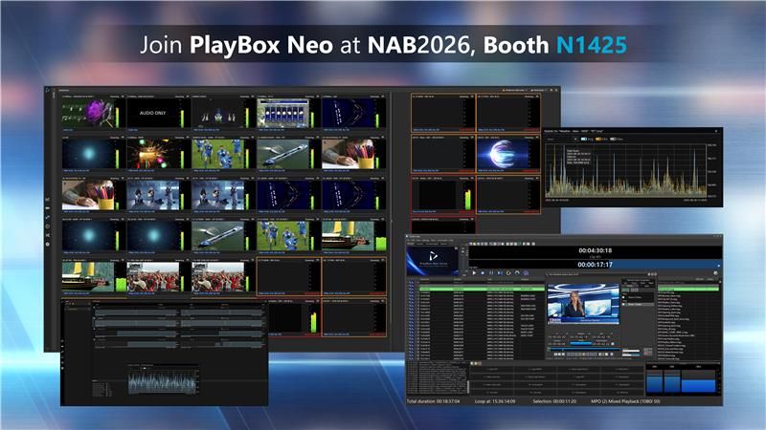Image resolution: width=766 pixels, height=430 pixels.
Task: Click the 00:04:30:18 timecode display
Action: (x=595, y=250)
